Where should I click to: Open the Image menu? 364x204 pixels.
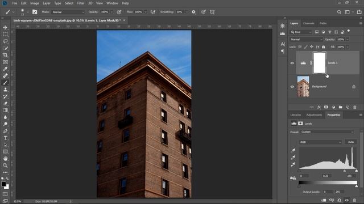coord(35,3)
